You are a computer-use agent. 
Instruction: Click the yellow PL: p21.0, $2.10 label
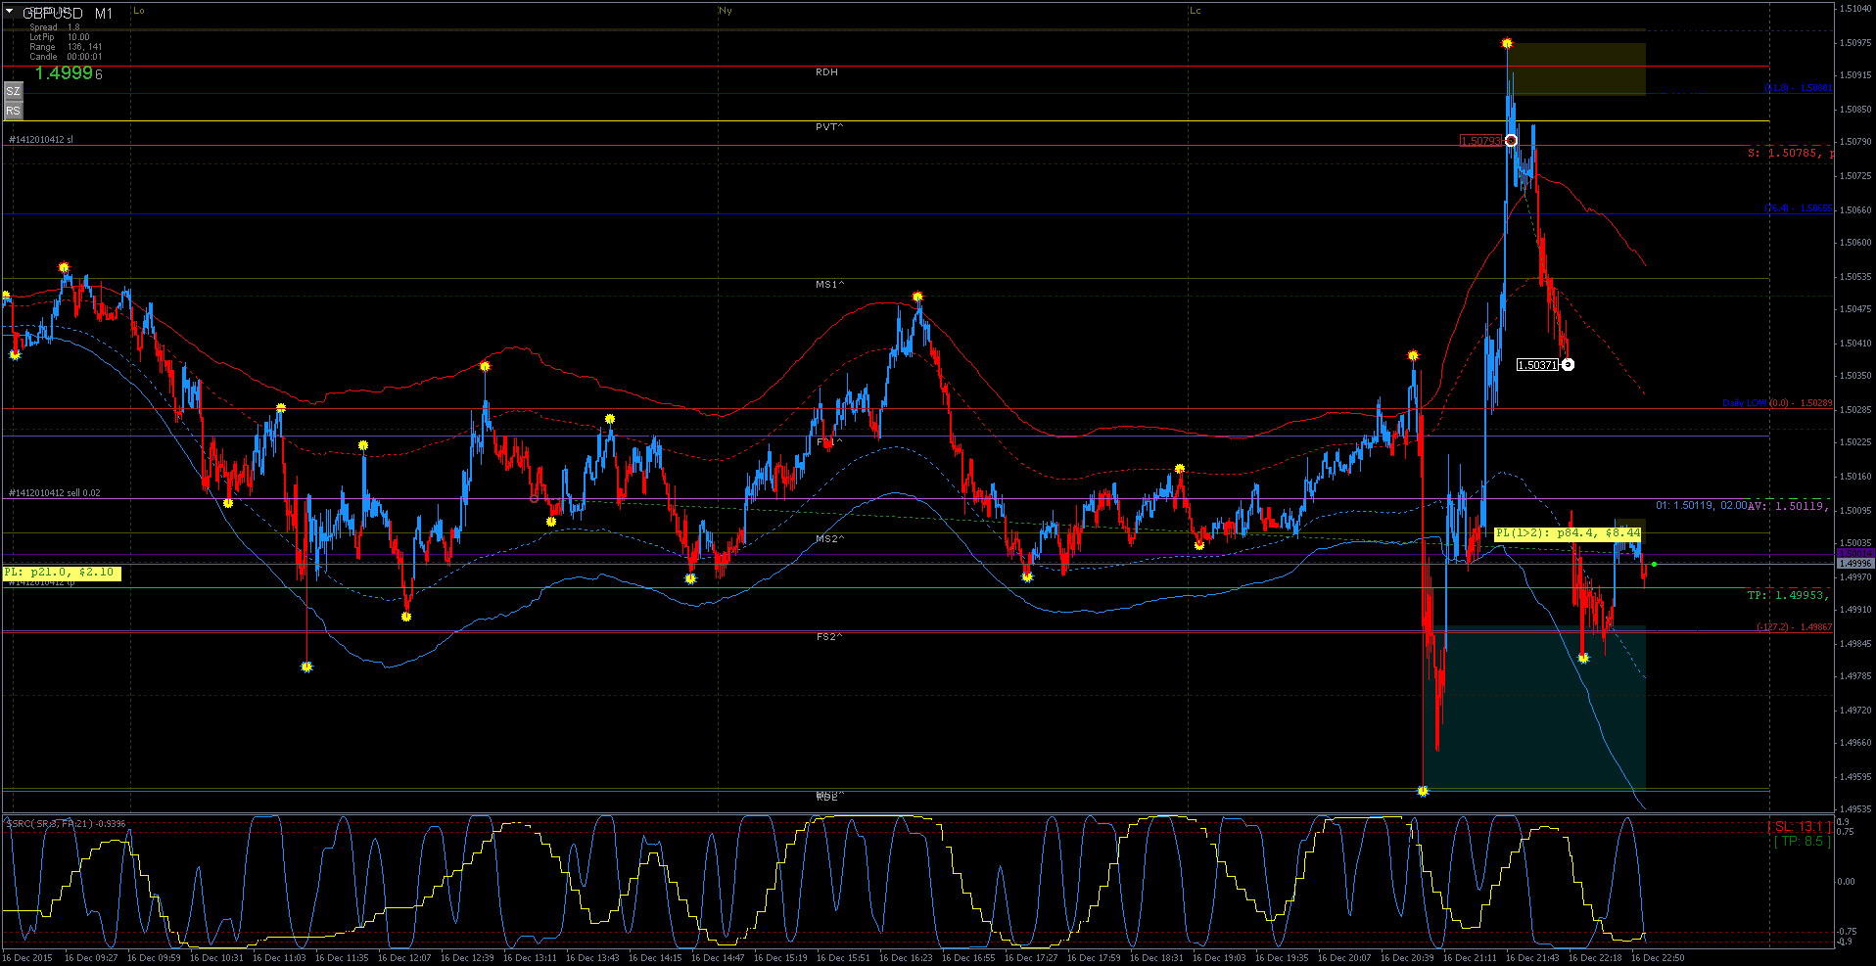[62, 573]
